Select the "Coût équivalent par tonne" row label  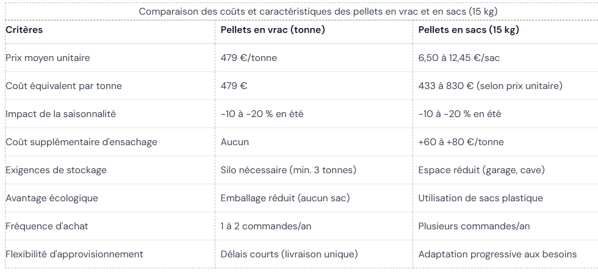[x=63, y=86]
